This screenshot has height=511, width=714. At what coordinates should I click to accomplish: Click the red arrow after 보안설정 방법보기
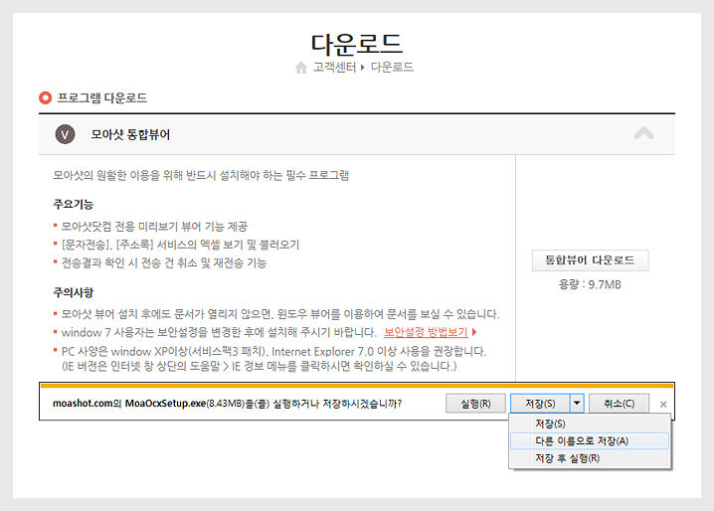tap(474, 332)
